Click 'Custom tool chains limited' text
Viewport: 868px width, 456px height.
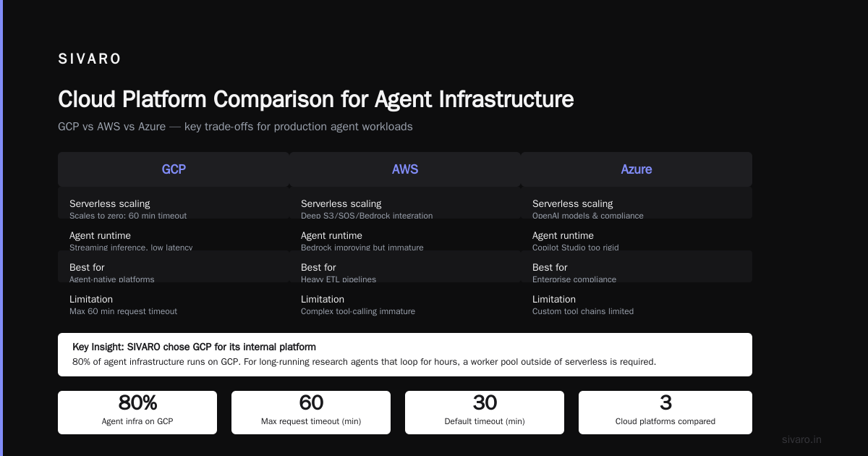point(583,311)
